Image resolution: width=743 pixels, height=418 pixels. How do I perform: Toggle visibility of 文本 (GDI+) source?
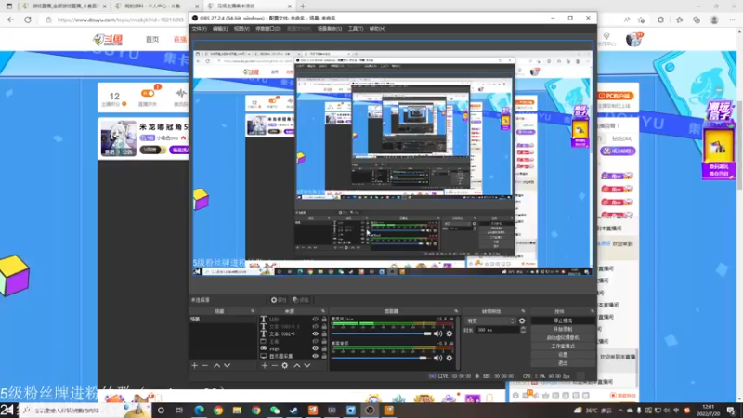pyautogui.click(x=315, y=333)
